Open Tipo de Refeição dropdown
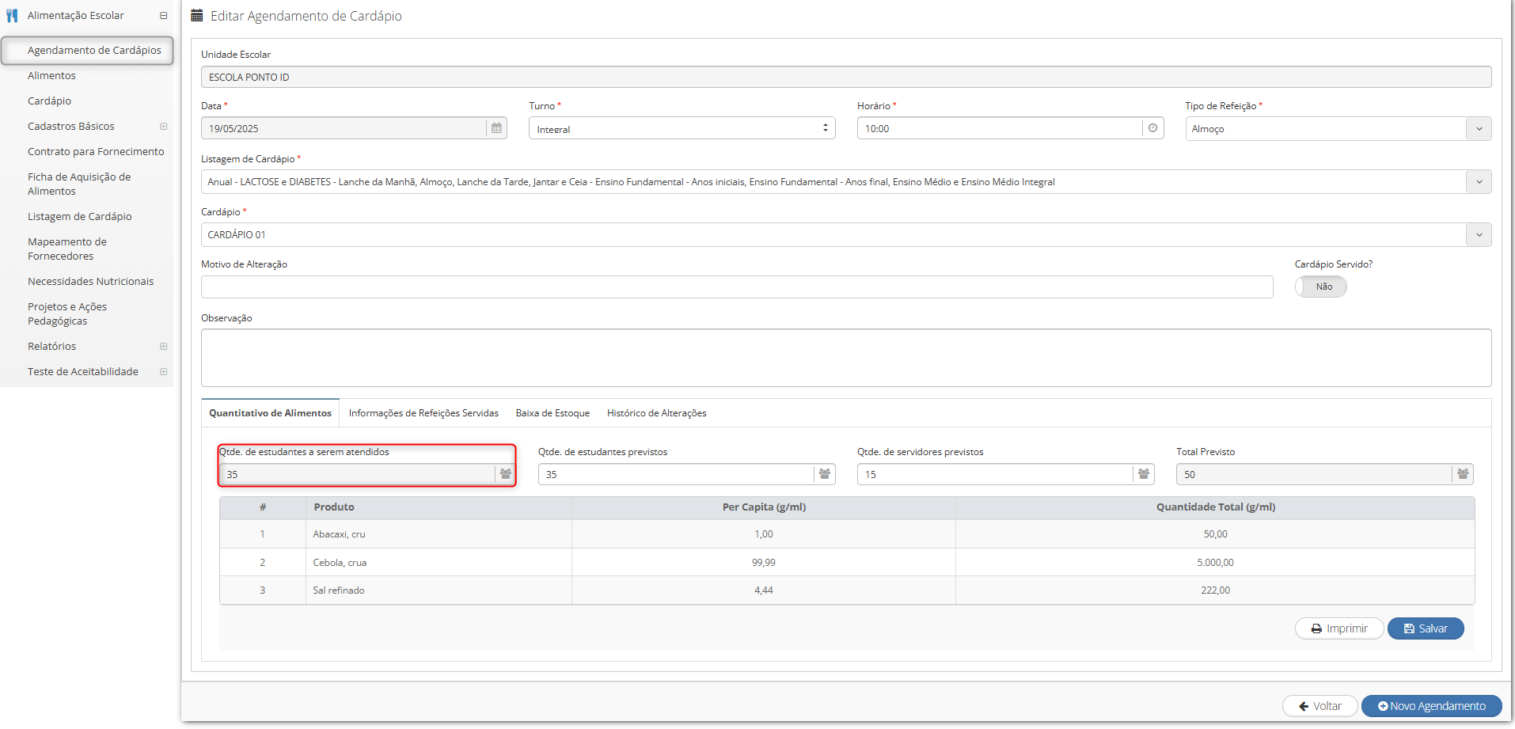Image resolution: width=1515 pixels, height=729 pixels. 1338,128
